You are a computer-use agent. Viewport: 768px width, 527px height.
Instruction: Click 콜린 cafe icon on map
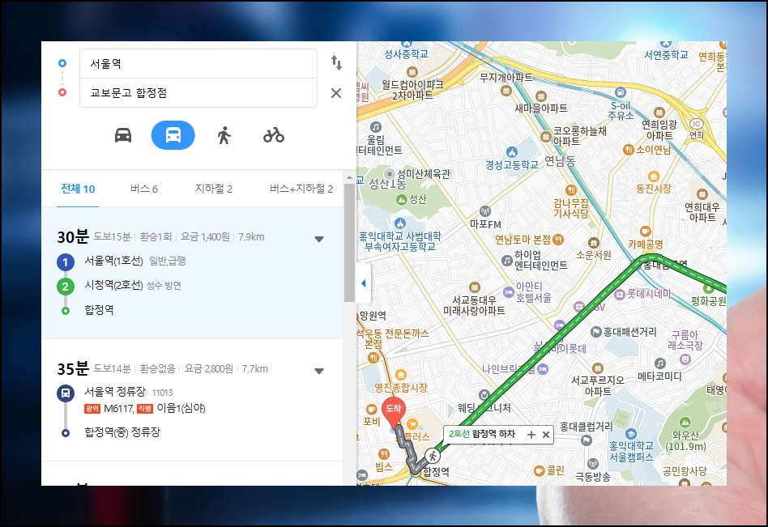(539, 470)
